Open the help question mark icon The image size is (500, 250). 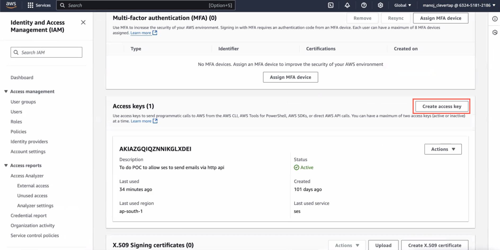(x=364, y=5)
